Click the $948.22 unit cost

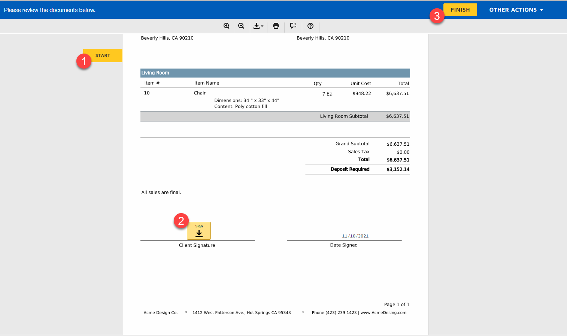pyautogui.click(x=361, y=94)
